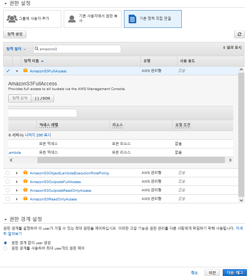Click the vertical scrollbar of the policy list
The width and height of the screenshot is (248, 276).
(242, 135)
